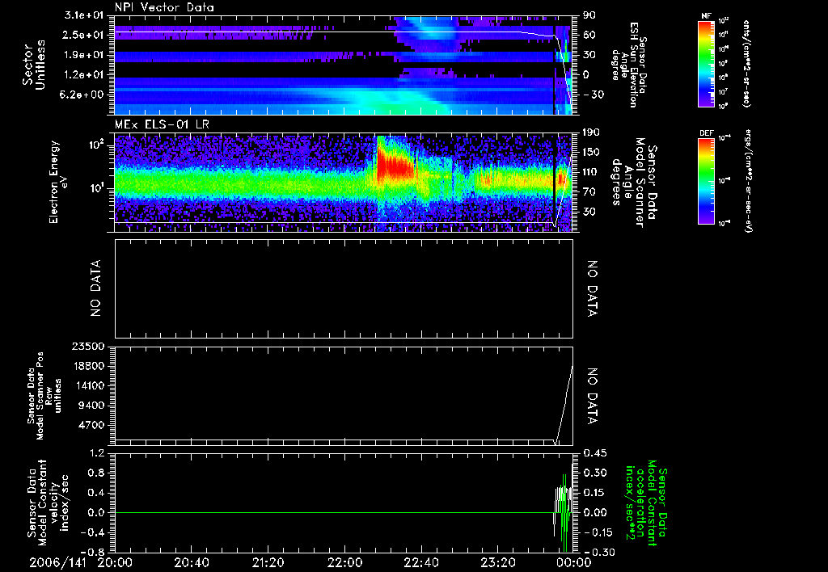Click the 'Model Scanner Angle degrees' axis label

[x=634, y=183]
